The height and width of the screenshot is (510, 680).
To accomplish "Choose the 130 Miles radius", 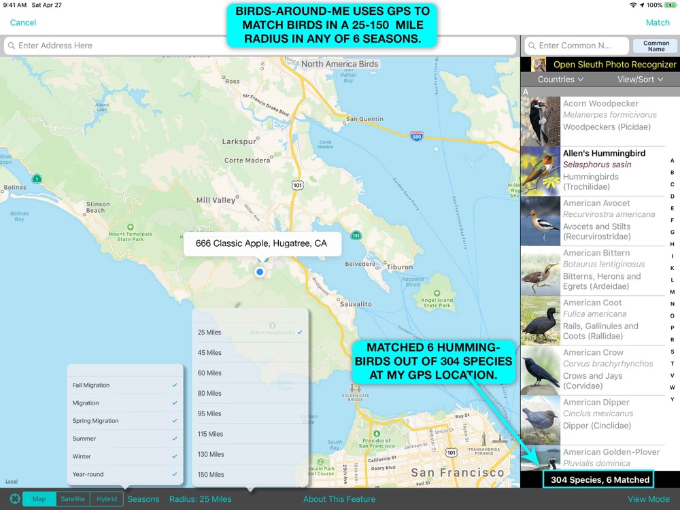I will click(x=250, y=454).
